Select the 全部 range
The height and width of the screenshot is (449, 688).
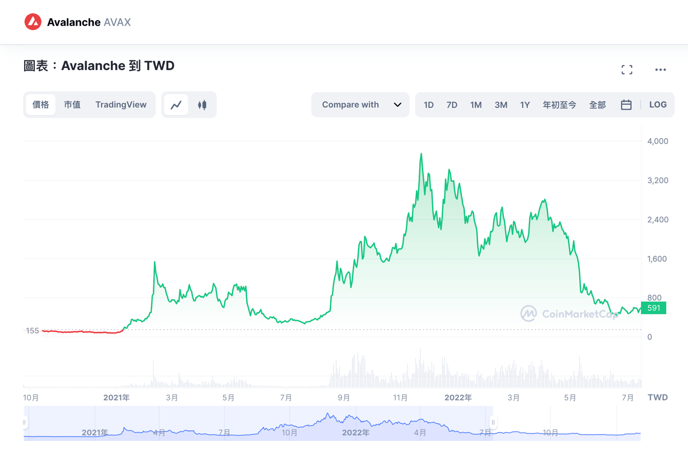point(597,105)
